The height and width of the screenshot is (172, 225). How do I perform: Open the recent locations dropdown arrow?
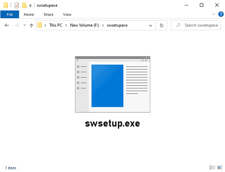pyautogui.click(x=25, y=25)
